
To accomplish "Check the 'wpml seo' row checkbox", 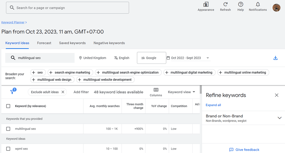I will (8, 149).
